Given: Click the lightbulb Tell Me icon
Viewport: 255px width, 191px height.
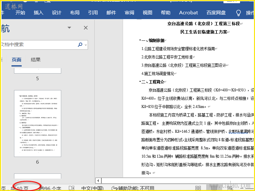Looking at the screenshot, I should coord(238,13).
